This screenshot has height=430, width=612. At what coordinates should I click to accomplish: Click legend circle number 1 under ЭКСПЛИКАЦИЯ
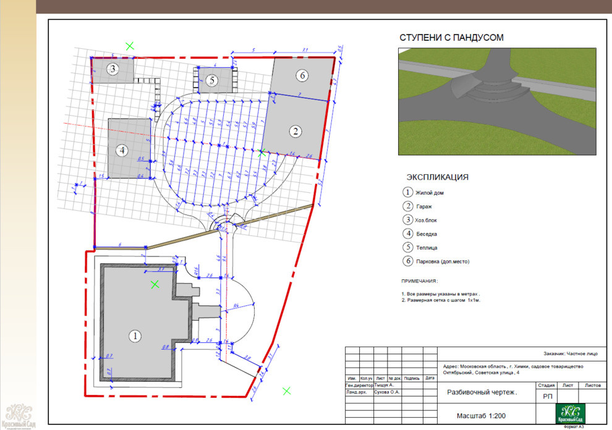point(407,192)
